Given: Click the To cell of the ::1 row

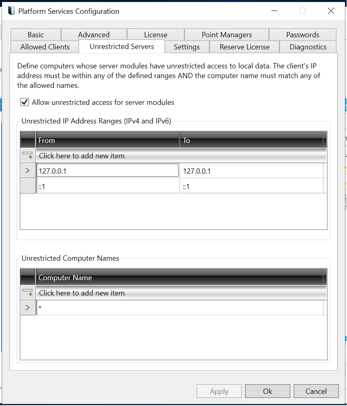Looking at the screenshot, I should tap(251, 186).
